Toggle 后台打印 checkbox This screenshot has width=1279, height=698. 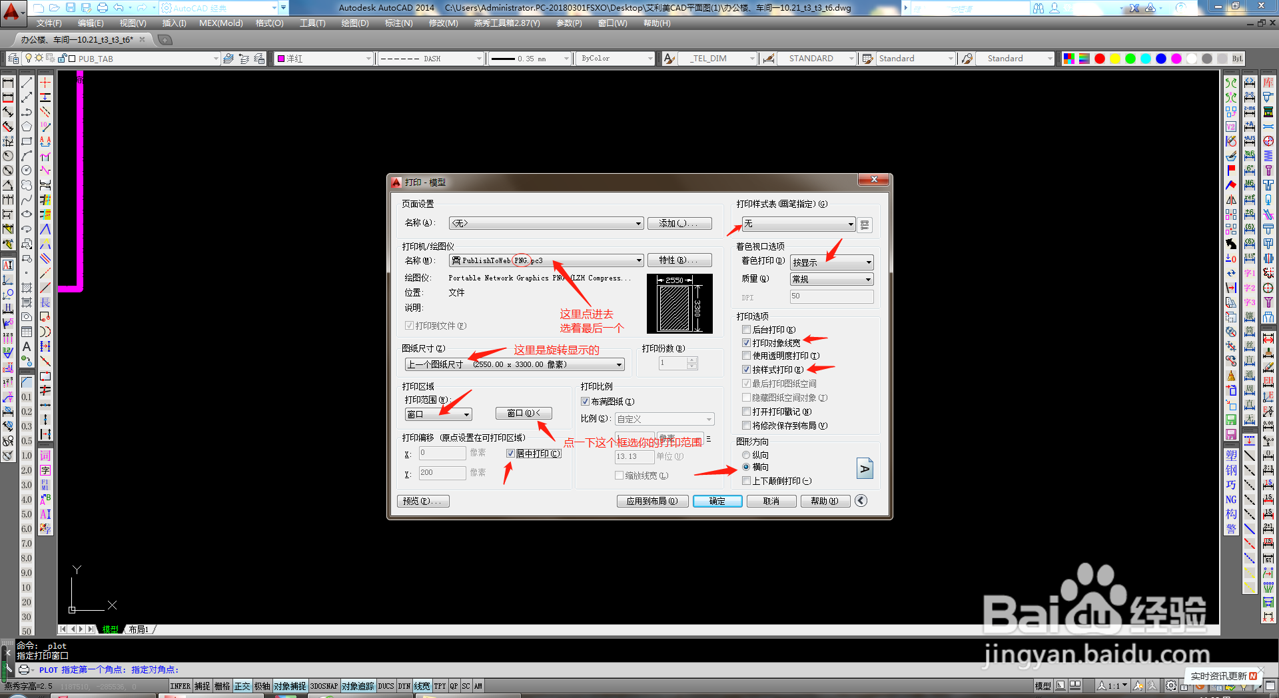click(746, 330)
